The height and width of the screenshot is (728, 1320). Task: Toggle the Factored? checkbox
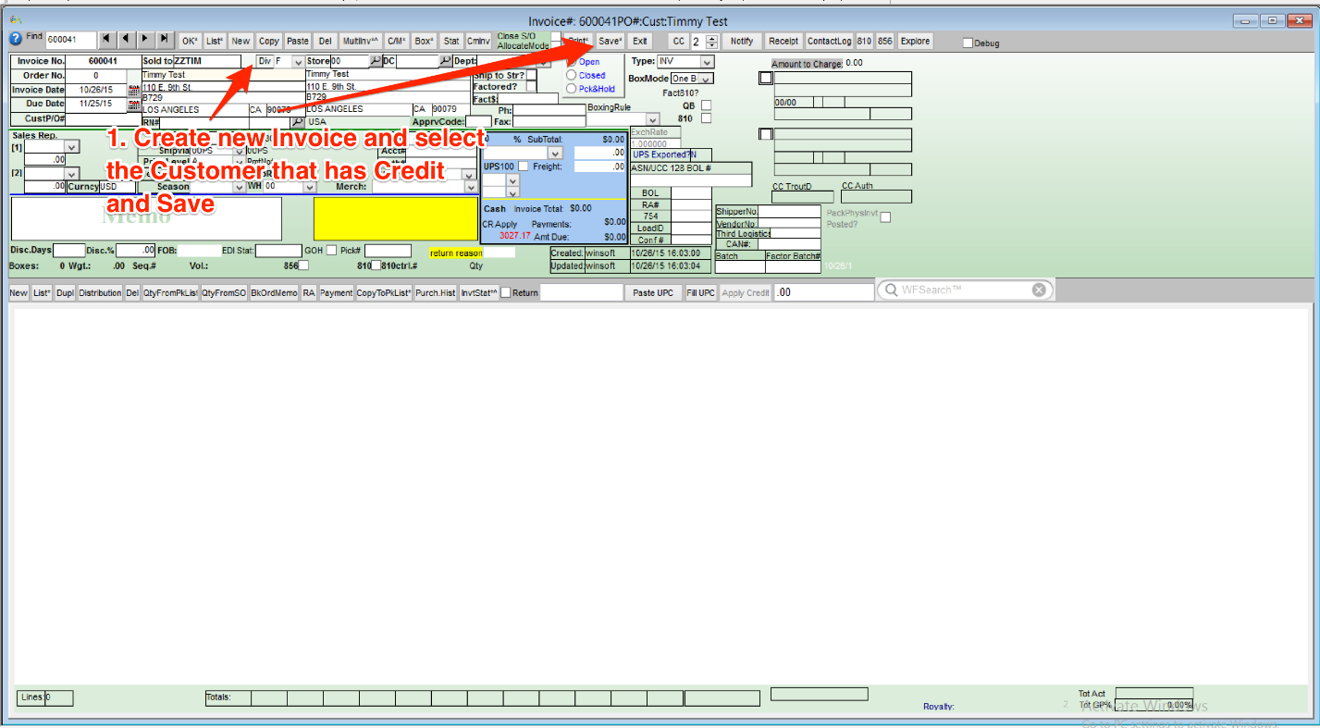pyautogui.click(x=531, y=87)
